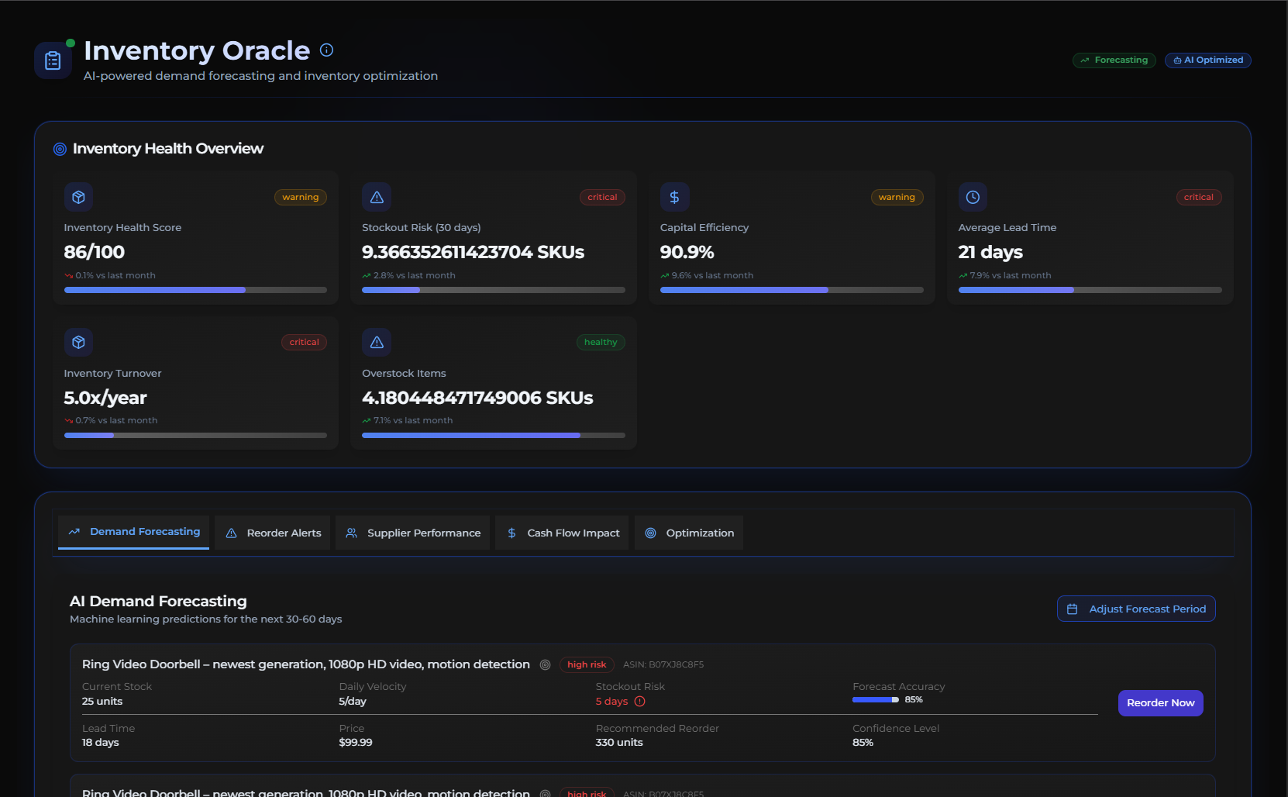Click the 4.180448471749006 SKUs value
The width and height of the screenshot is (1288, 797).
[x=477, y=398]
